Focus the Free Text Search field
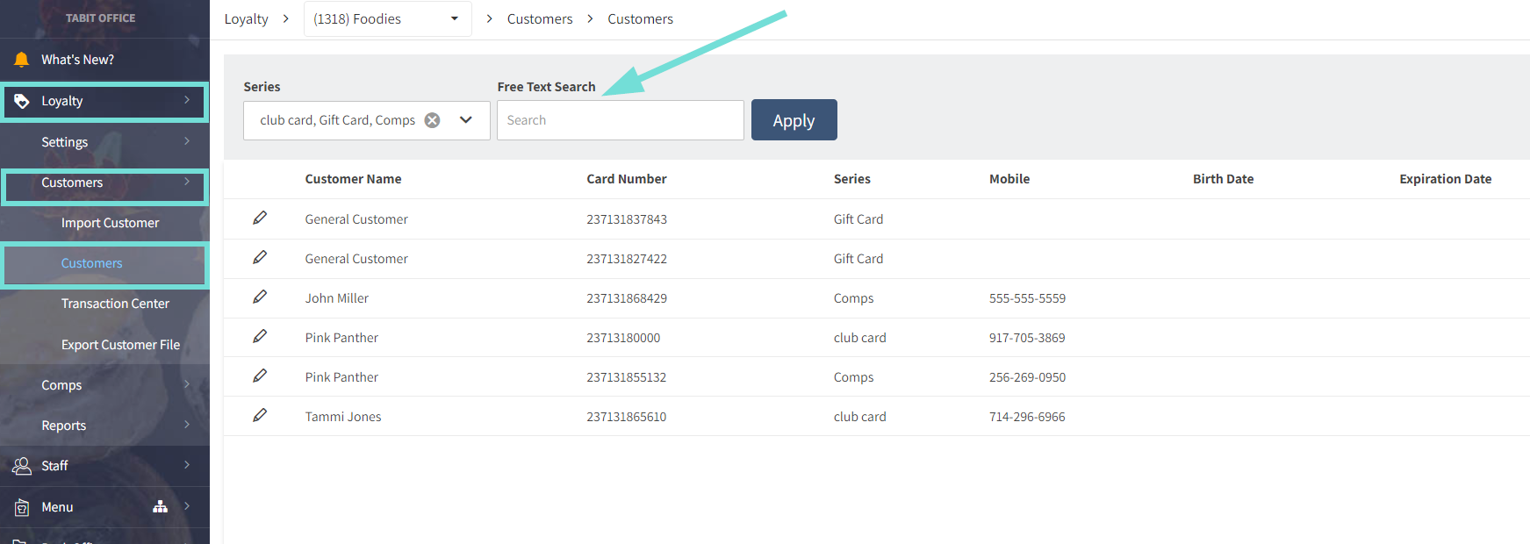Image resolution: width=1530 pixels, height=544 pixels. click(620, 120)
